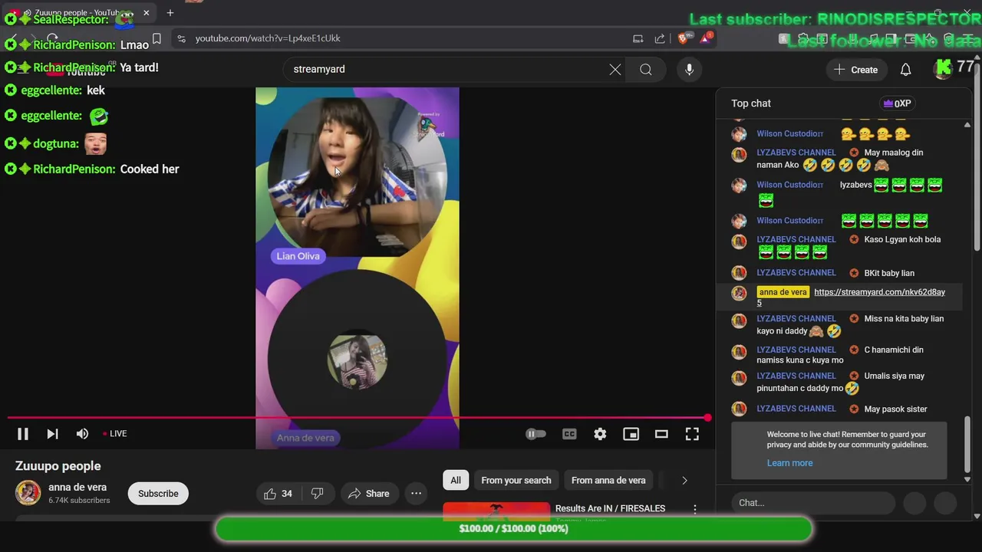Select the From anna de vera chip
Viewport: 982px width, 552px height.
pos(608,480)
